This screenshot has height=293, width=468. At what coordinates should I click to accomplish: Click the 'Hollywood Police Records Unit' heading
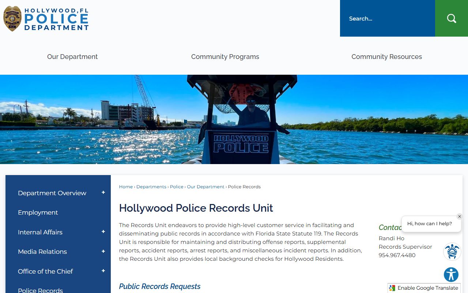pyautogui.click(x=196, y=208)
